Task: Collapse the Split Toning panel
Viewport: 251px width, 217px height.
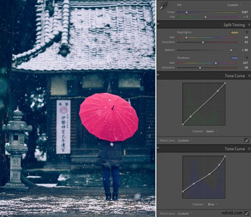Action: tap(249, 25)
